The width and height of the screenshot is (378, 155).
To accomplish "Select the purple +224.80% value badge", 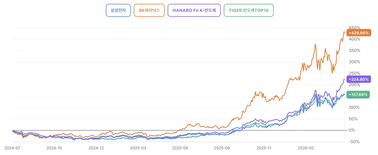I will [x=359, y=79].
